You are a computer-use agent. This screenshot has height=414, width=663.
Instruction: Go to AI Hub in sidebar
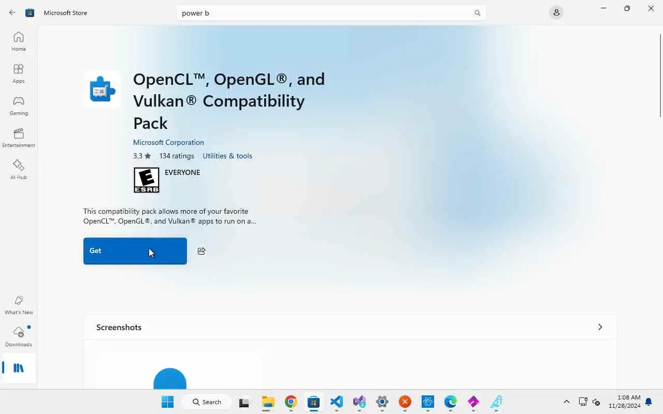click(19, 170)
